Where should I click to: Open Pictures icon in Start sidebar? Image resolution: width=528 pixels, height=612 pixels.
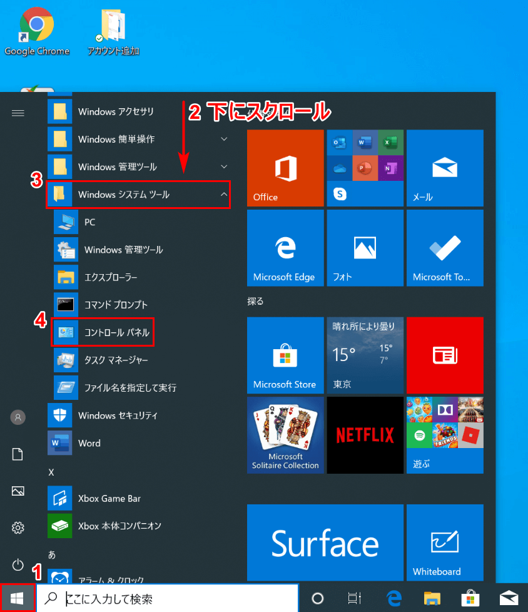[18, 491]
